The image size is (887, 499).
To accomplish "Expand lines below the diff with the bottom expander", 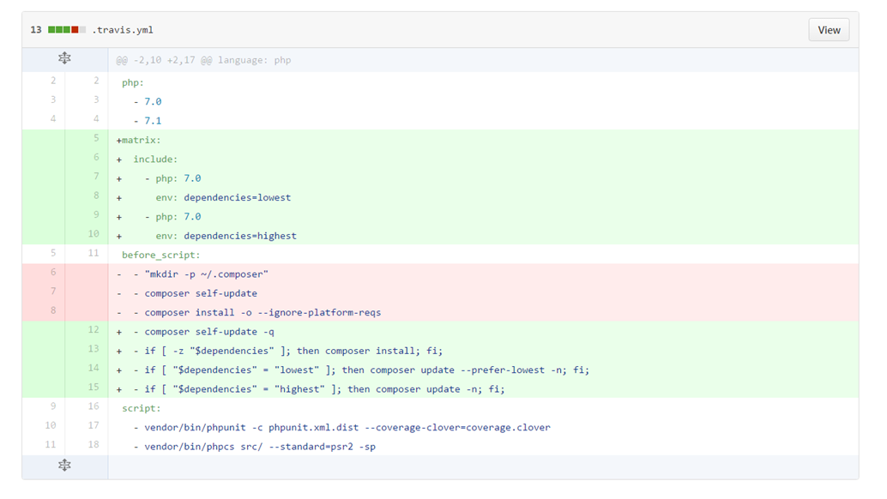I will tap(64, 466).
